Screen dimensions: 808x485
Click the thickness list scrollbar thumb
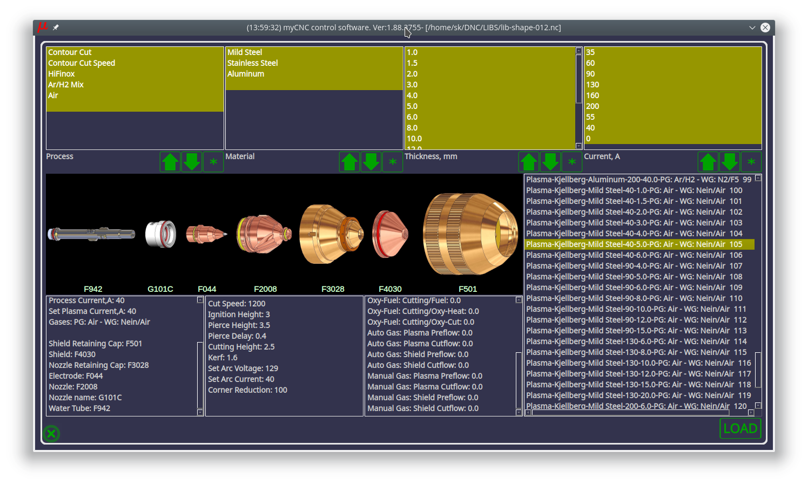point(578,79)
